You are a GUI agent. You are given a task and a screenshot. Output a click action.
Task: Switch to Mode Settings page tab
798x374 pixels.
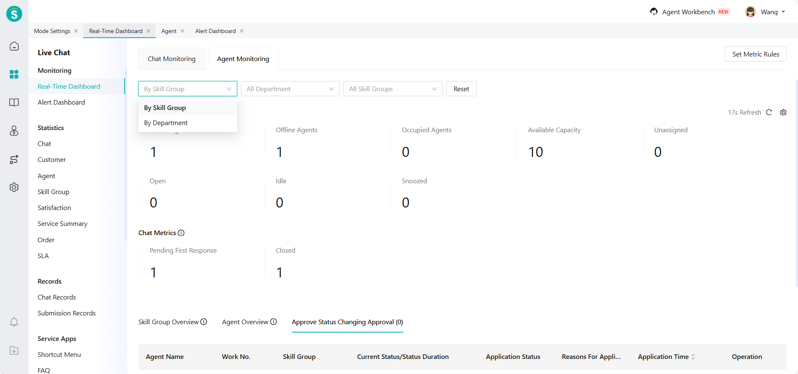click(x=52, y=31)
